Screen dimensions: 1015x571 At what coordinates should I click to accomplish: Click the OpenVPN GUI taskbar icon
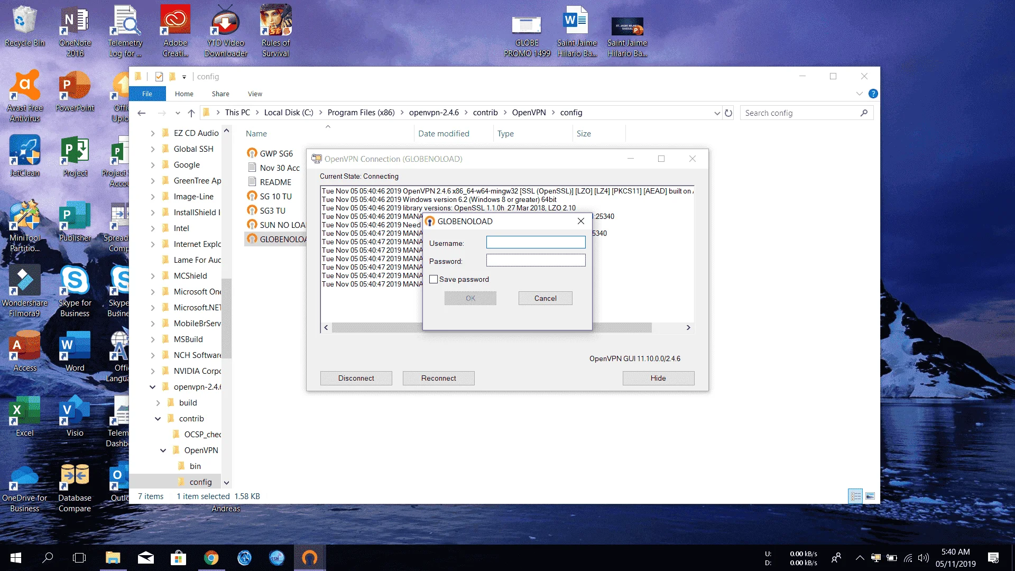[x=310, y=558]
